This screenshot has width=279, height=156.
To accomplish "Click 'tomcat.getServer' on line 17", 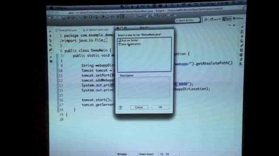I will tap(99, 105).
